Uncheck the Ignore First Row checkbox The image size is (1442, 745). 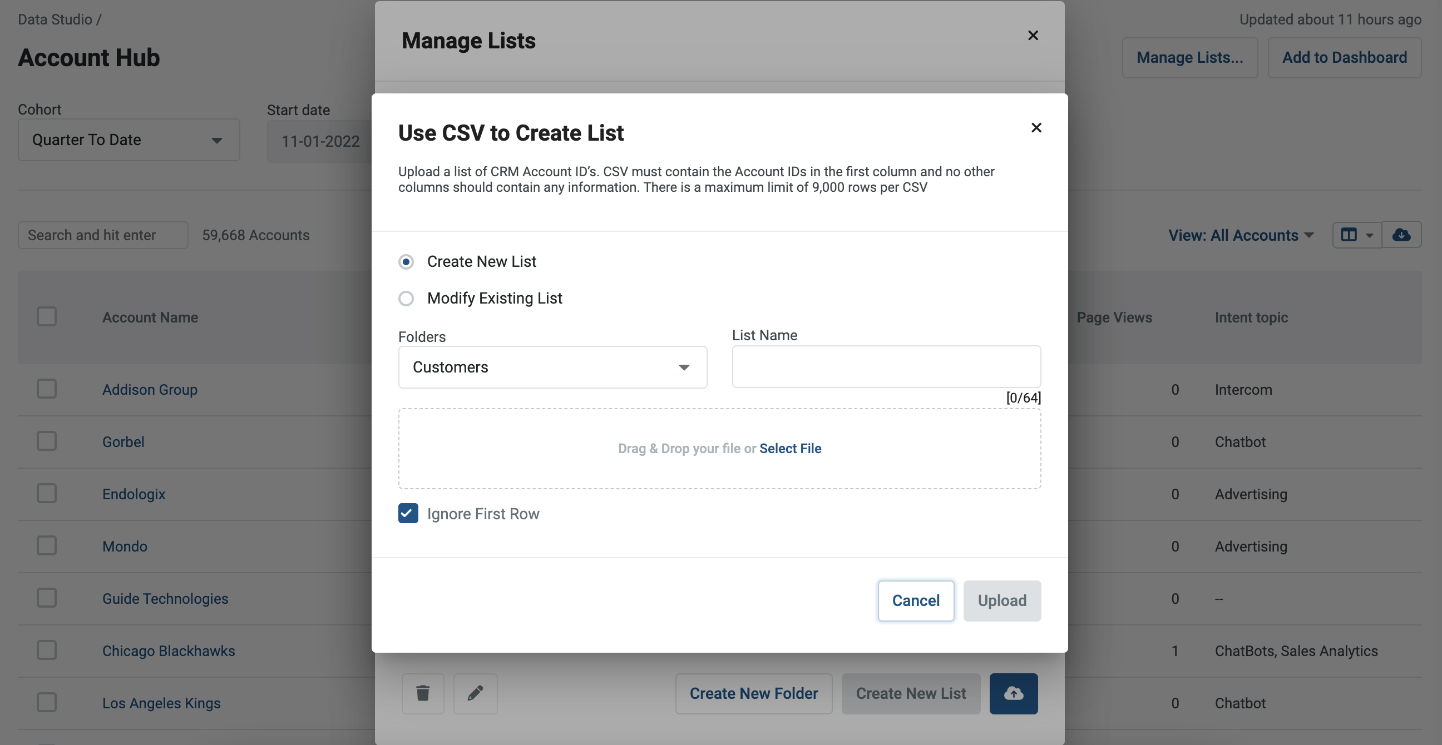[x=408, y=513]
